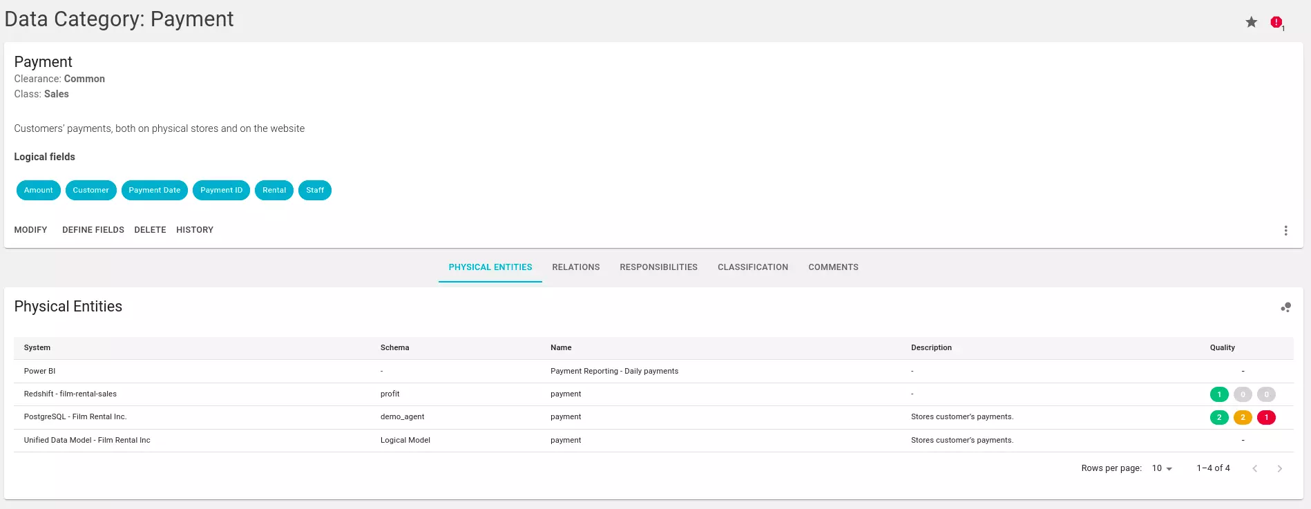The height and width of the screenshot is (509, 1311).
Task: Open the Responsibilities tab
Action: pos(658,267)
